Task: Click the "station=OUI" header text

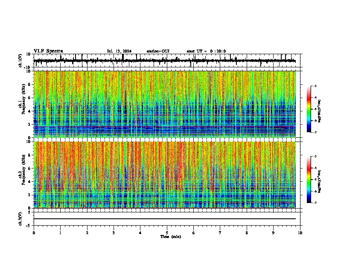Action: [x=158, y=51]
